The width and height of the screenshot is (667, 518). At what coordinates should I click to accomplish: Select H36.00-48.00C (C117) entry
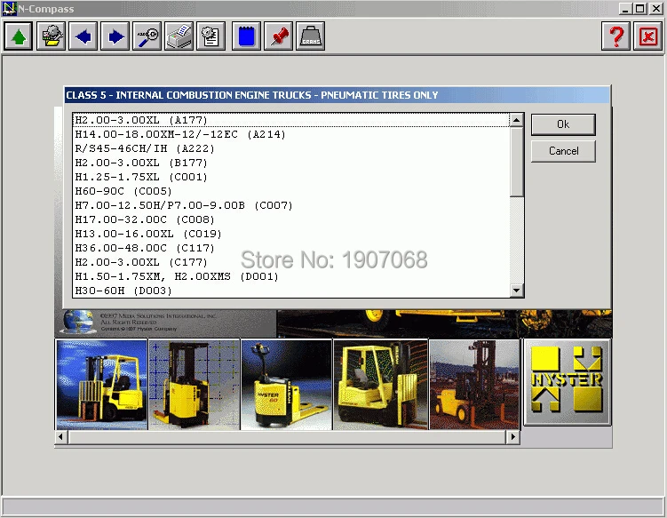coord(291,248)
